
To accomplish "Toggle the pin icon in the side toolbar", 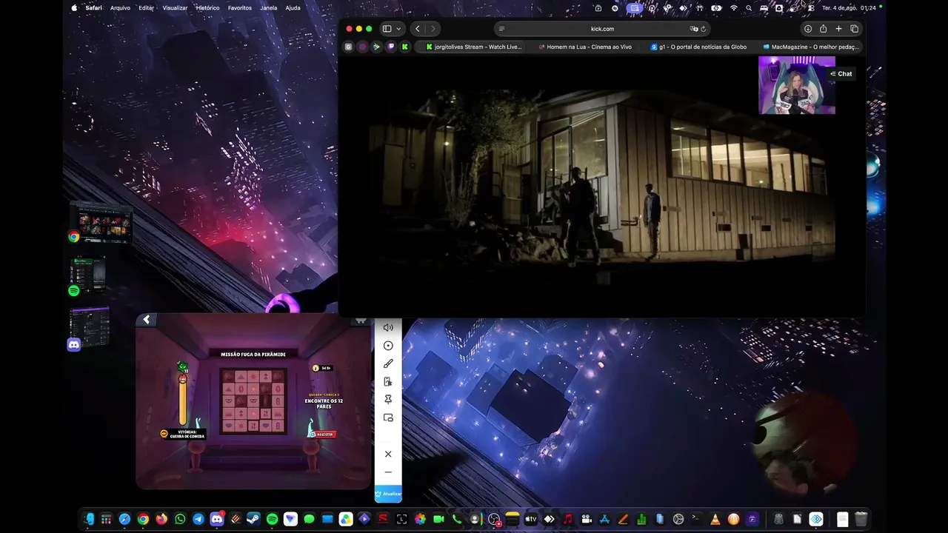I will (388, 400).
